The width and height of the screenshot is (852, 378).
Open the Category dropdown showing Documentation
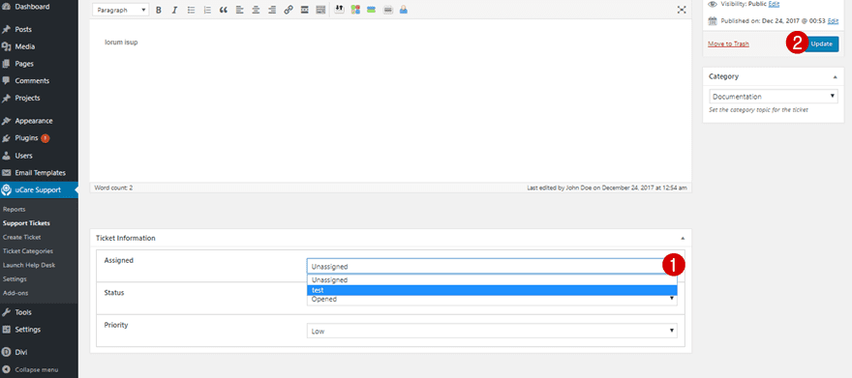coord(774,97)
